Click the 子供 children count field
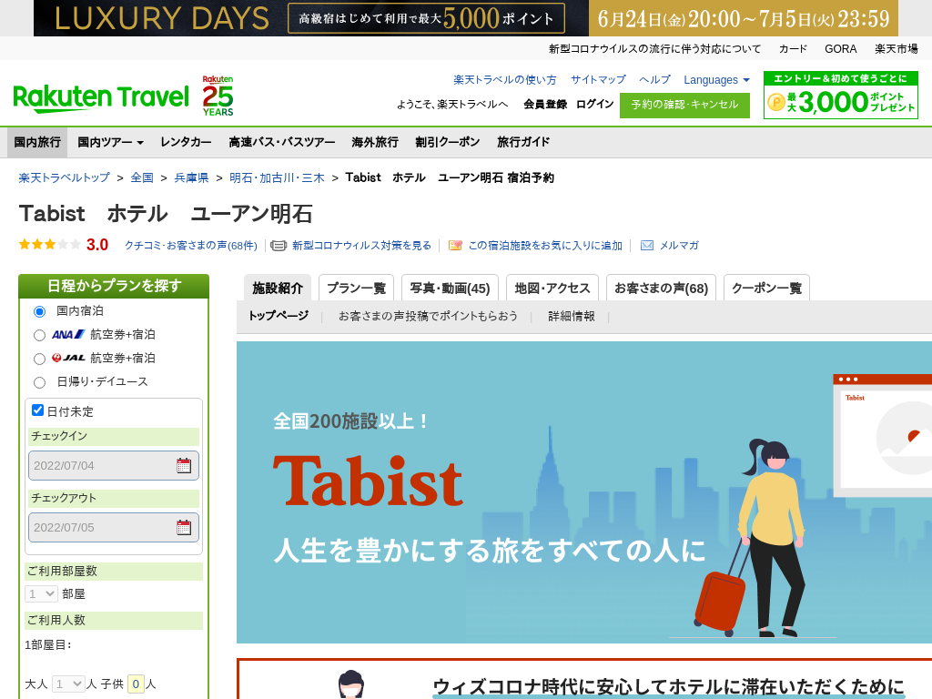Viewport: 932px width, 699px height. [x=136, y=684]
